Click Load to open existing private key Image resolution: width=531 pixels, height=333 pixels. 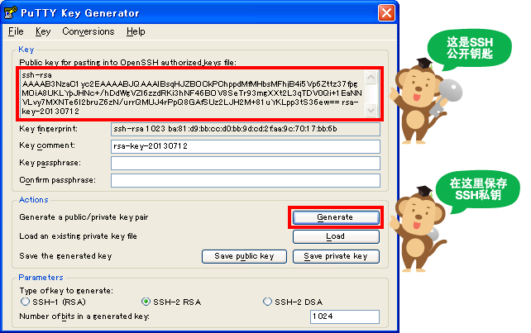point(335,236)
